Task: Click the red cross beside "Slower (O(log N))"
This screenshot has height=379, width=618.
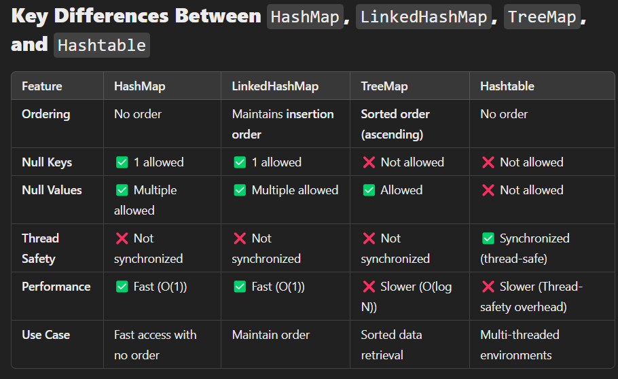Action: (x=369, y=287)
